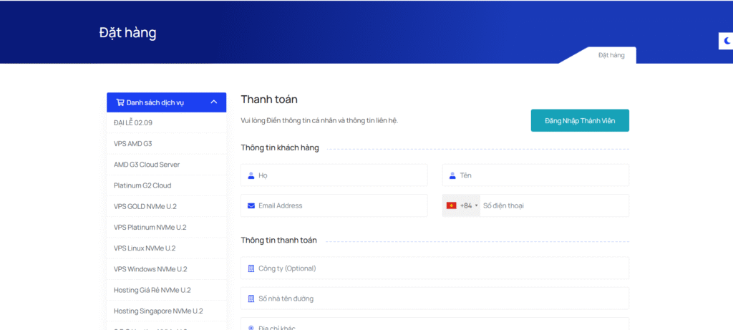The width and height of the screenshot is (733, 330).
Task: Click the Đăng Nhập Thành Viên button
Action: click(x=579, y=120)
